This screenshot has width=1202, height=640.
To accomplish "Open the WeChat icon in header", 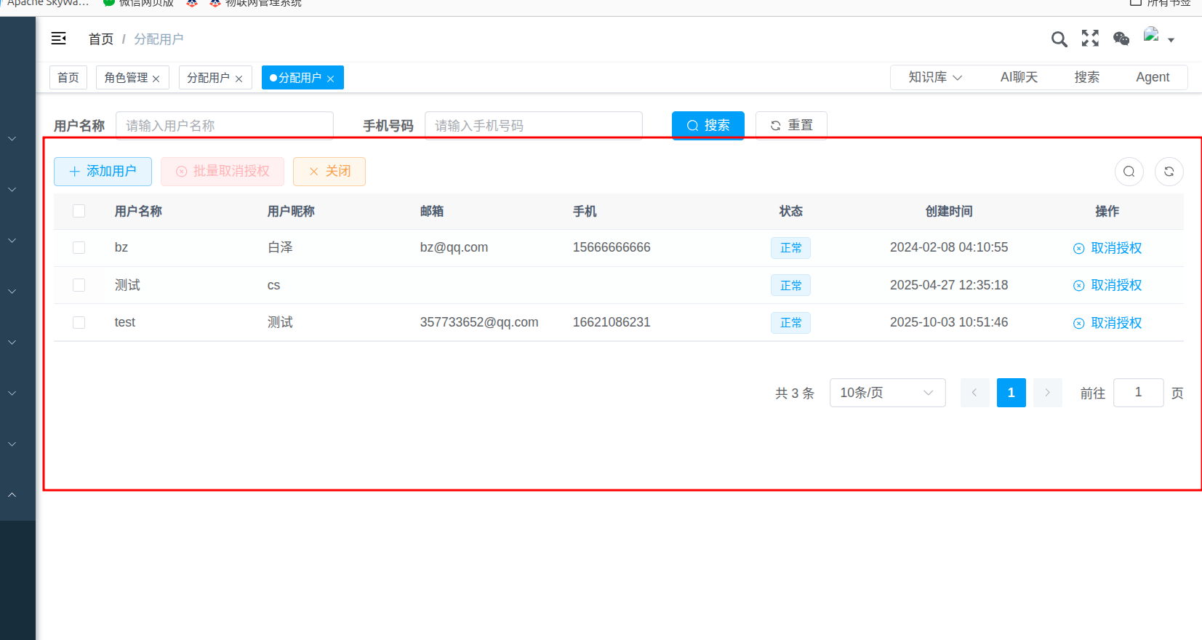I will 1121,39.
